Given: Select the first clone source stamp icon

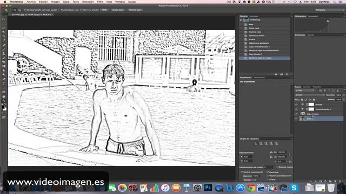Looking at the screenshot, I should [x=256, y=143].
